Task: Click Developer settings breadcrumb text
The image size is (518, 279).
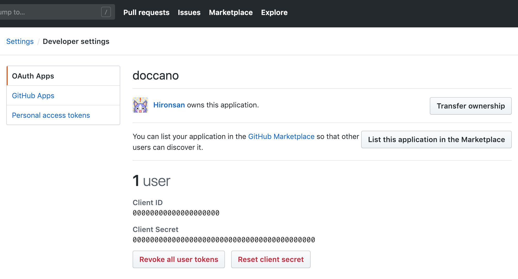Action: (76, 41)
